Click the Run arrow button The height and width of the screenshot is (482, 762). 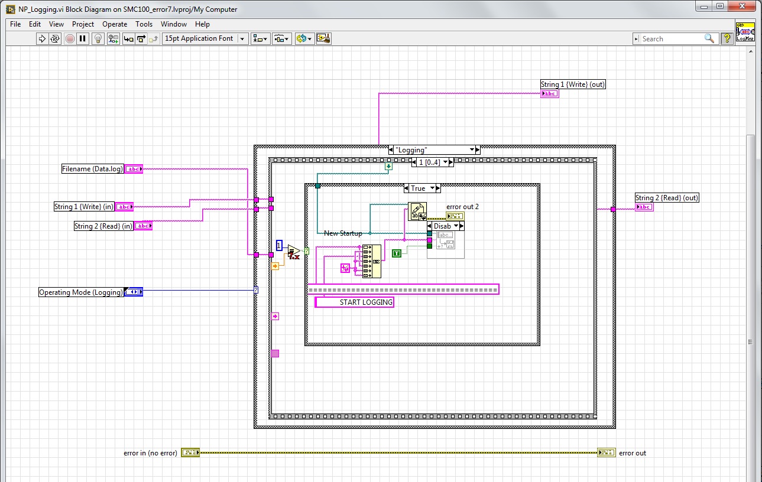tap(42, 38)
